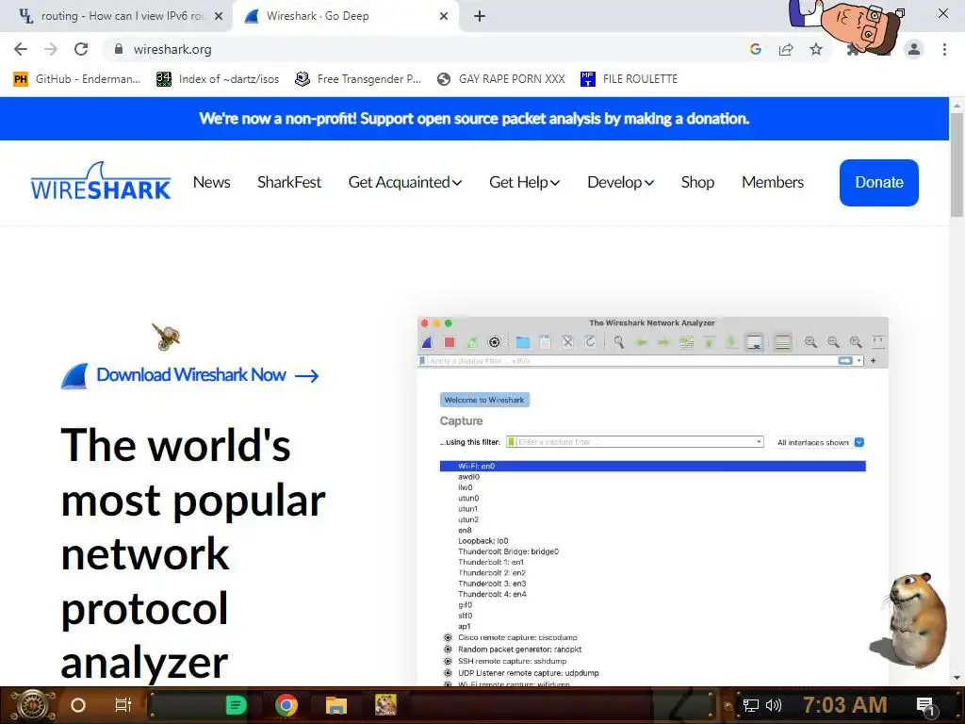Visit the Shop page

point(697,182)
